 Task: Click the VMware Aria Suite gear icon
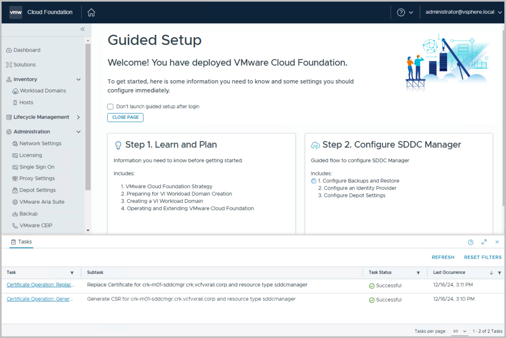click(15, 202)
